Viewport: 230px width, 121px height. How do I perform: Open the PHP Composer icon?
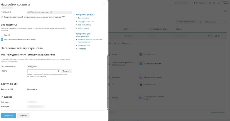click(141, 84)
